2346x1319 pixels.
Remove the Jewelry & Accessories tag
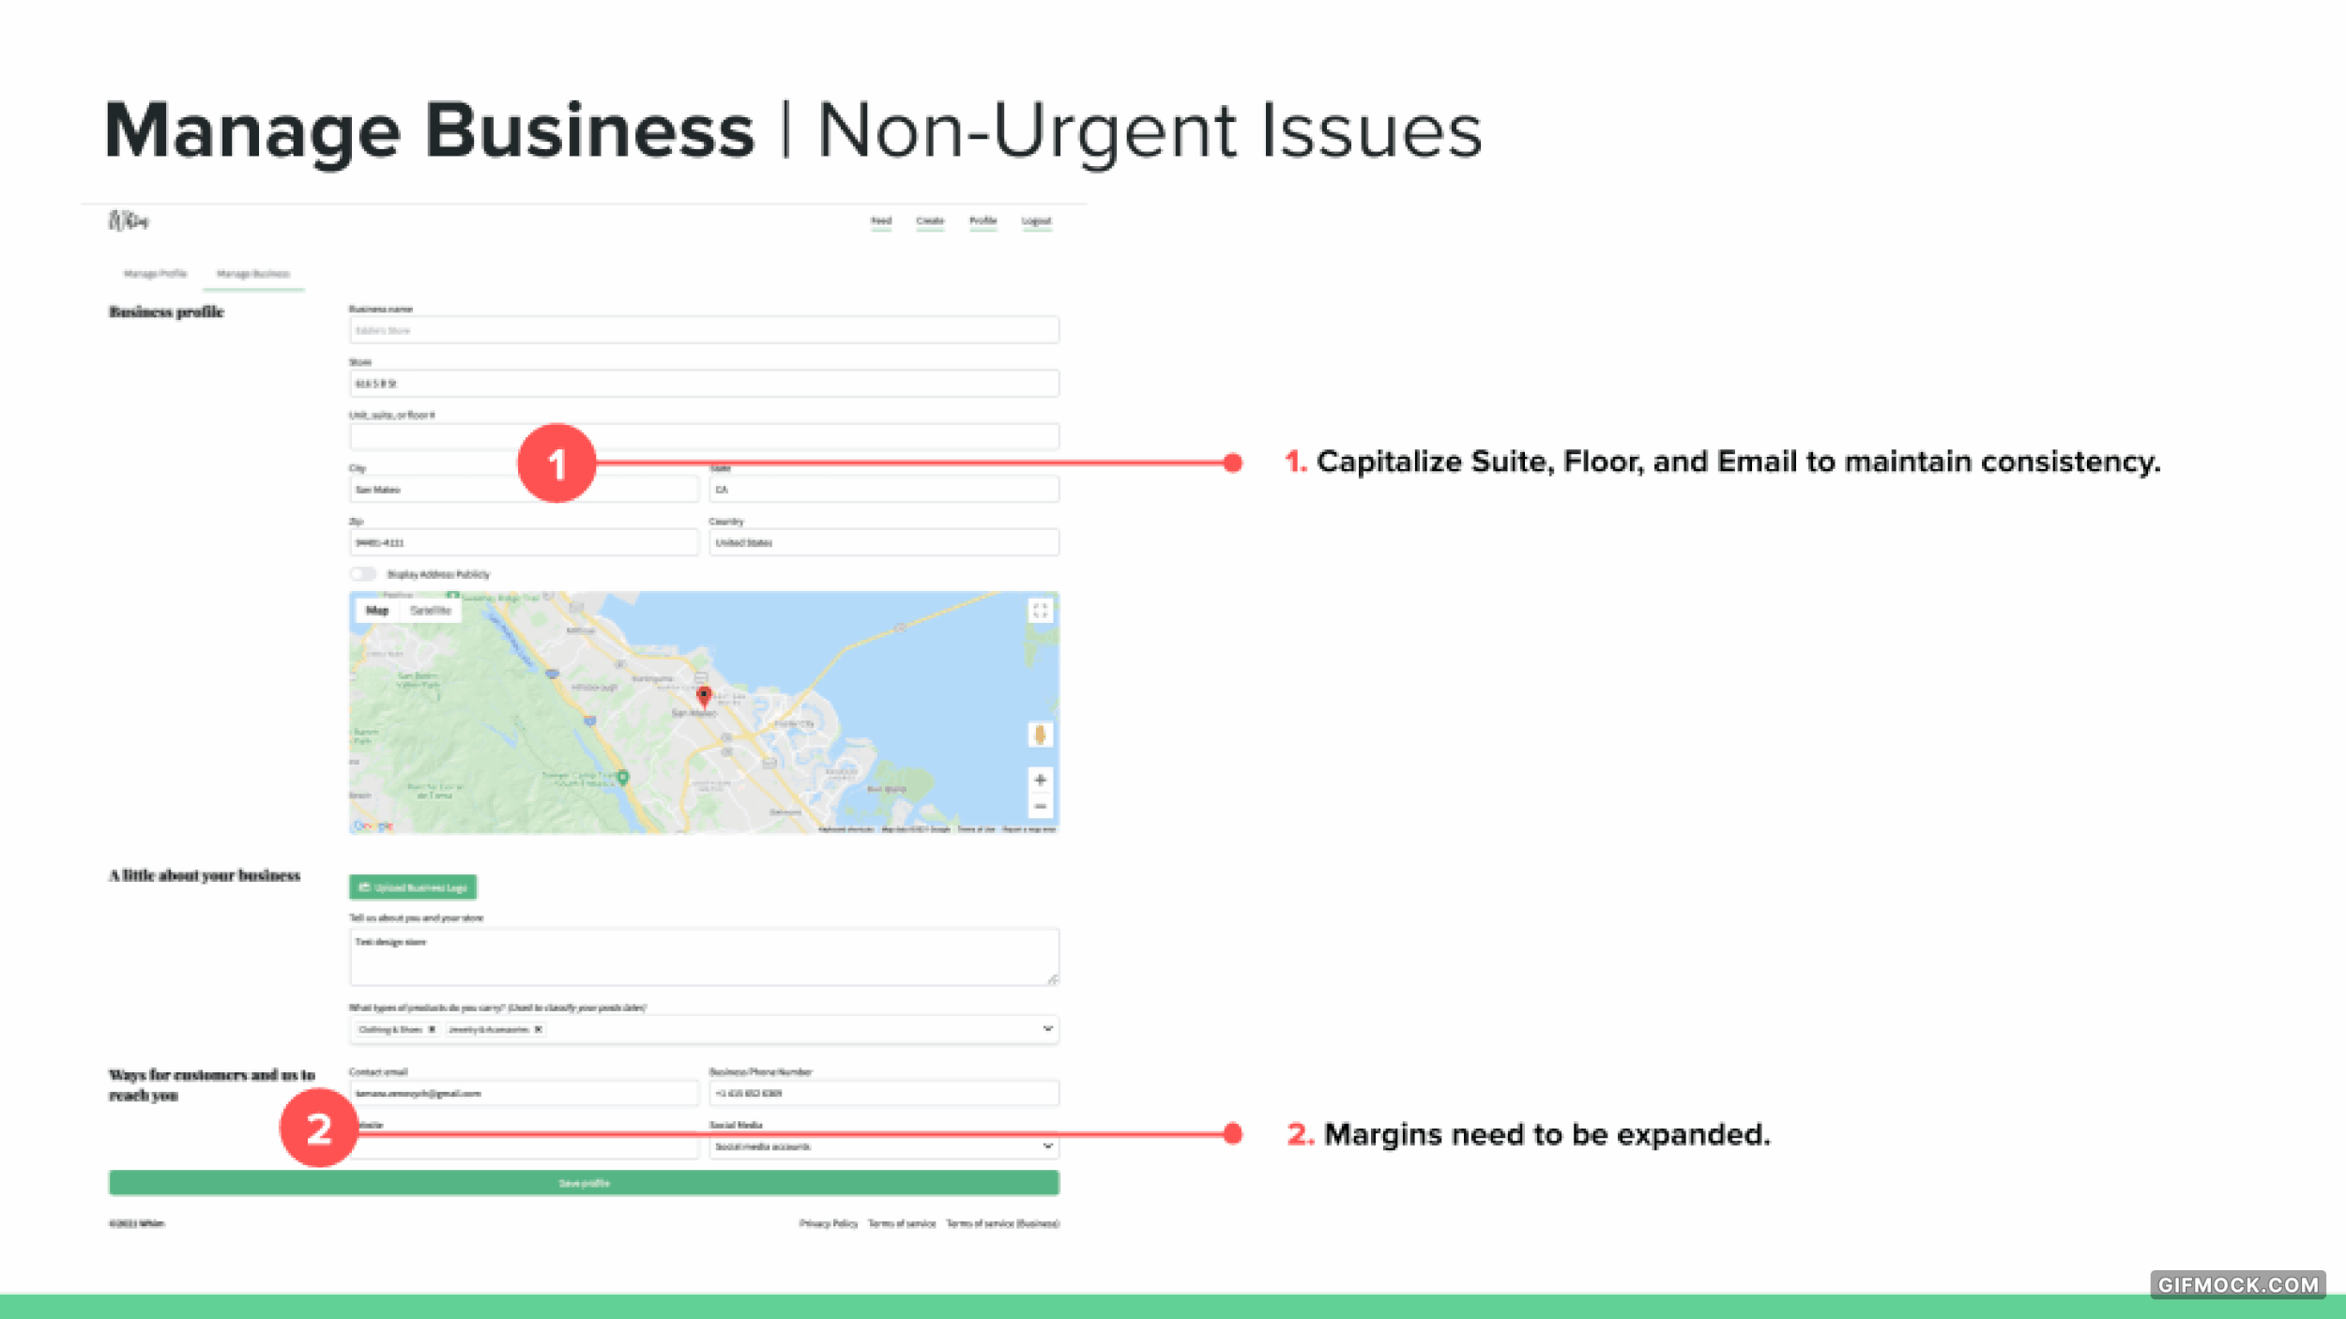tap(539, 1029)
